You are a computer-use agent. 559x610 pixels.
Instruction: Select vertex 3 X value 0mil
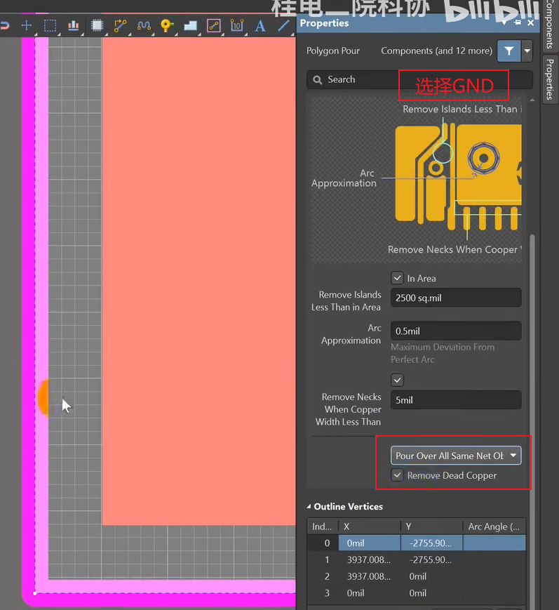(x=370, y=593)
